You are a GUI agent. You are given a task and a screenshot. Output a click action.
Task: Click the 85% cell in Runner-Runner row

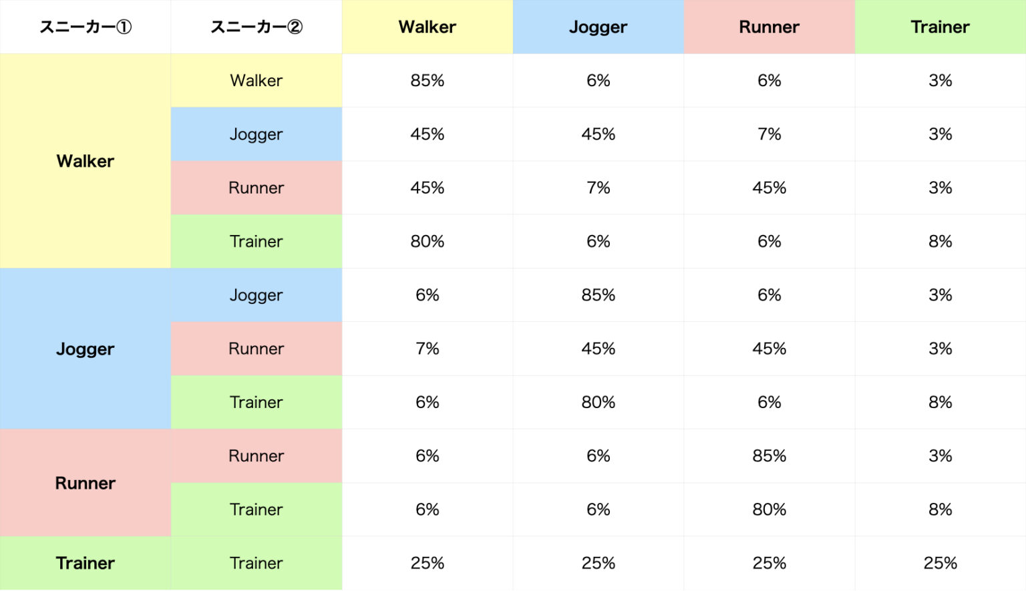point(769,455)
